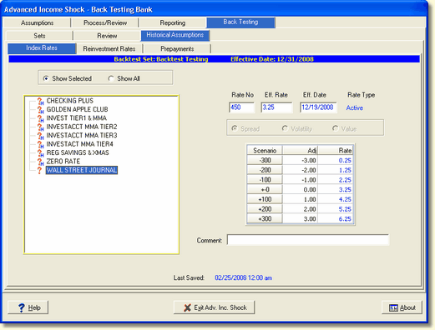Select INVESTACT MMA TIER4 entry
Image resolution: width=435 pixels, height=330 pixels.
point(79,144)
